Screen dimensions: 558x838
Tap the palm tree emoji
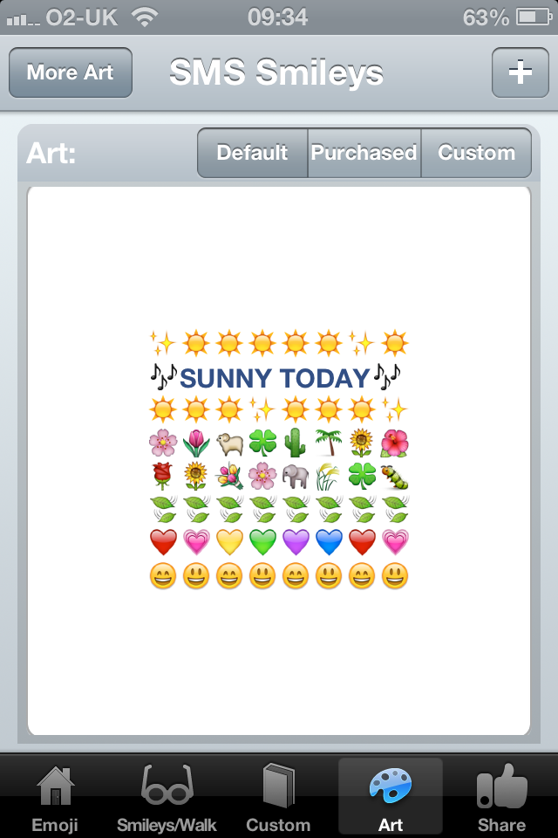pyautogui.click(x=329, y=443)
